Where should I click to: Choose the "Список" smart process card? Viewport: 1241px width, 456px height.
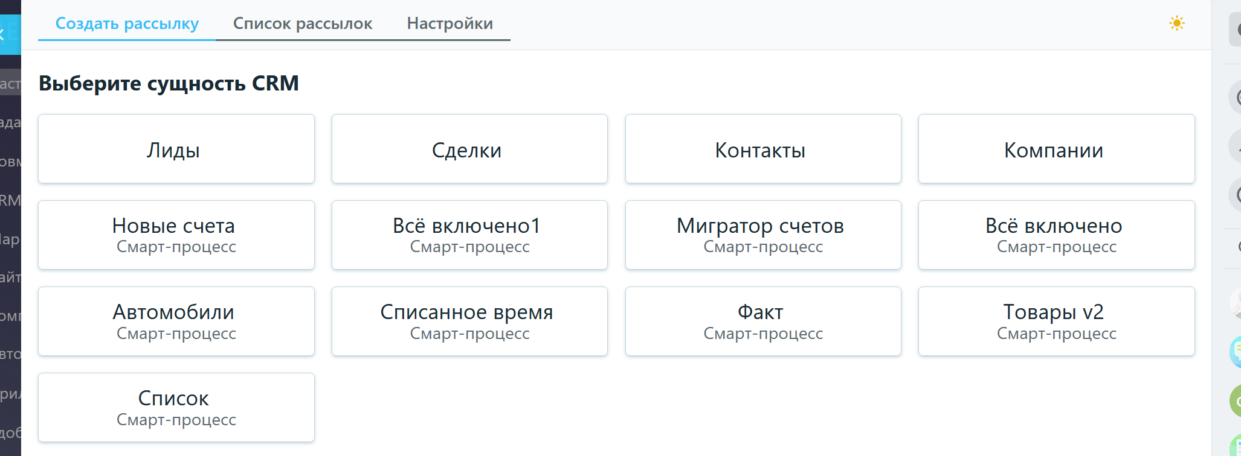pos(176,408)
